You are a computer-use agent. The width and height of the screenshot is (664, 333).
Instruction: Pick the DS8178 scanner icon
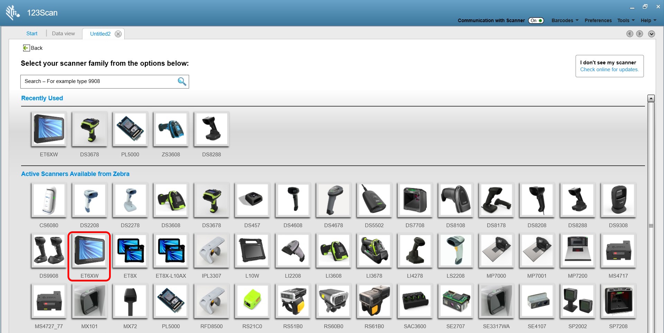click(x=496, y=200)
